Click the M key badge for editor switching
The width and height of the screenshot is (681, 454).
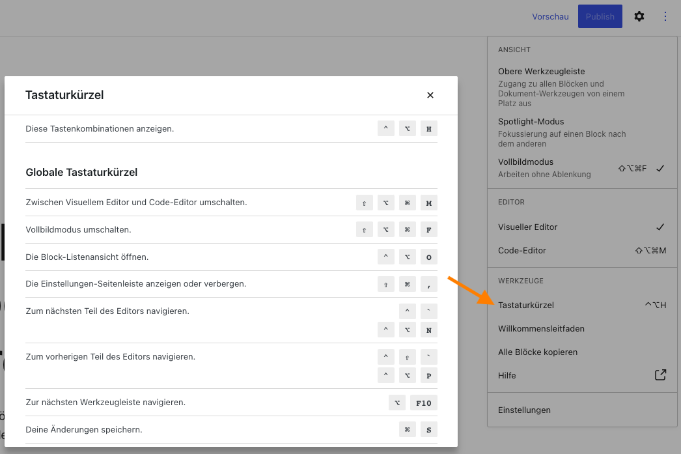click(428, 203)
